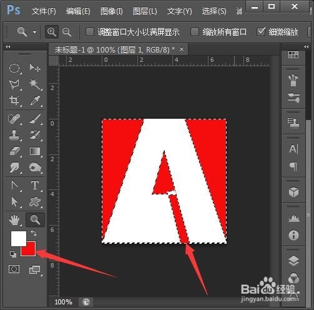Screen dimensions: 314x310
Task: Click the white foreground color swatch
Action: 19,239
